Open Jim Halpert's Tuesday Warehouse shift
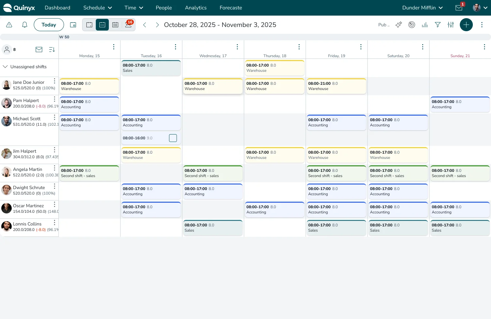 [x=151, y=155]
